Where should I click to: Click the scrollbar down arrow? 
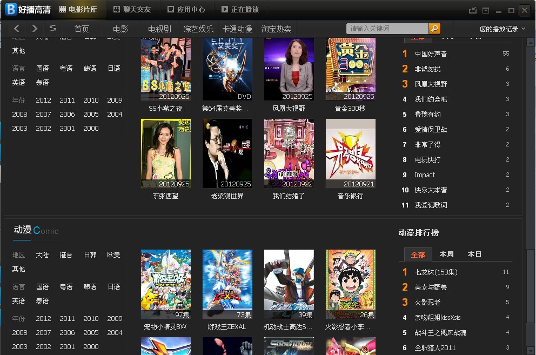[x=531, y=351]
